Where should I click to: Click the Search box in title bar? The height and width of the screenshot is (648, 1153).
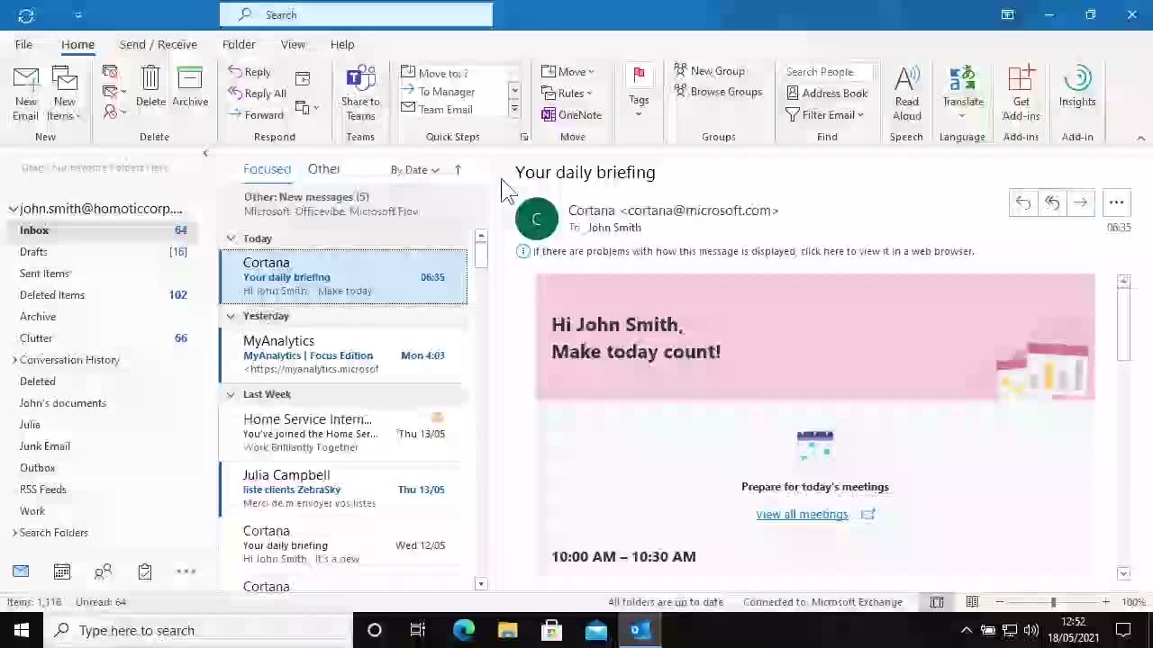point(356,14)
